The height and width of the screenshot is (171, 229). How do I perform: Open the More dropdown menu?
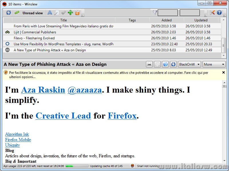click(214, 64)
